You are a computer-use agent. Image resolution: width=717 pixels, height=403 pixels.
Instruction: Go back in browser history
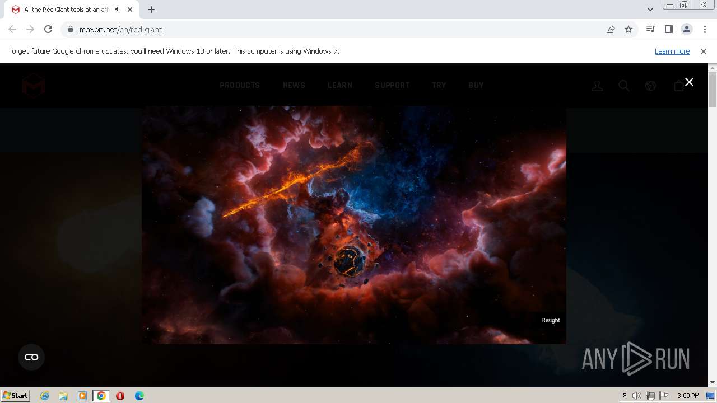pyautogui.click(x=12, y=29)
